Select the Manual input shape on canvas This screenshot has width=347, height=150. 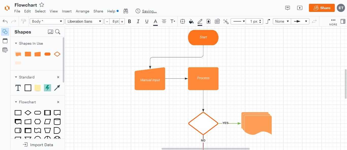pyautogui.click(x=150, y=79)
